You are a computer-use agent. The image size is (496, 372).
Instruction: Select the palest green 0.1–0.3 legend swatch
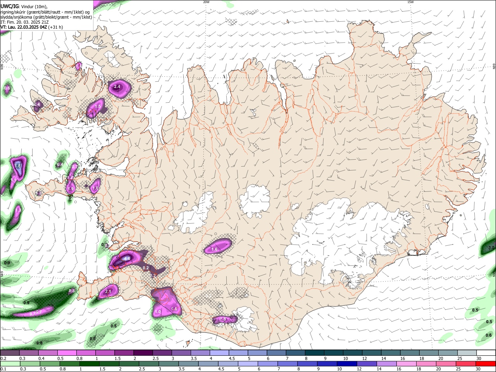[10, 363]
